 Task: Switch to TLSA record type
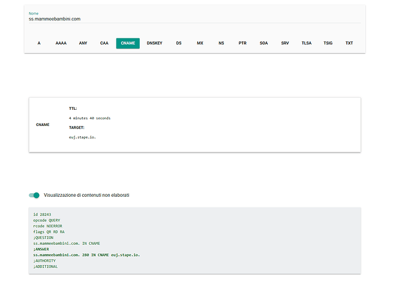click(307, 43)
